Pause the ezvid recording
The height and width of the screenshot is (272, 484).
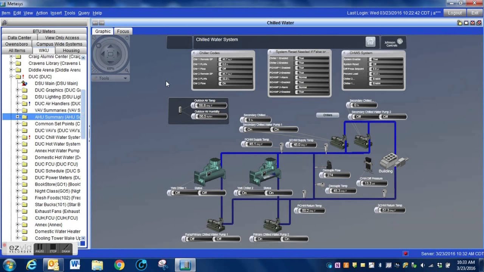(40, 249)
